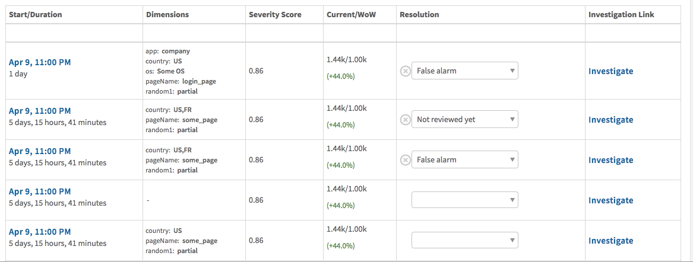
Task: Open empty resolution dropdown in dash dimensions row
Action: click(x=464, y=200)
